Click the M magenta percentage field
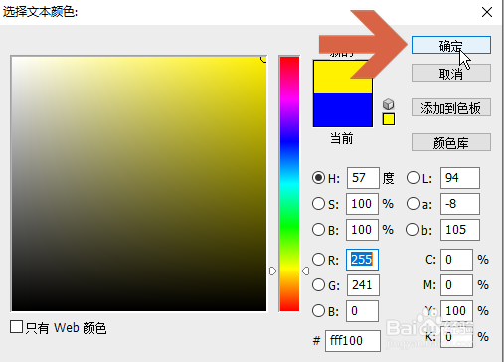The height and width of the screenshot is (362, 504). coord(456,285)
